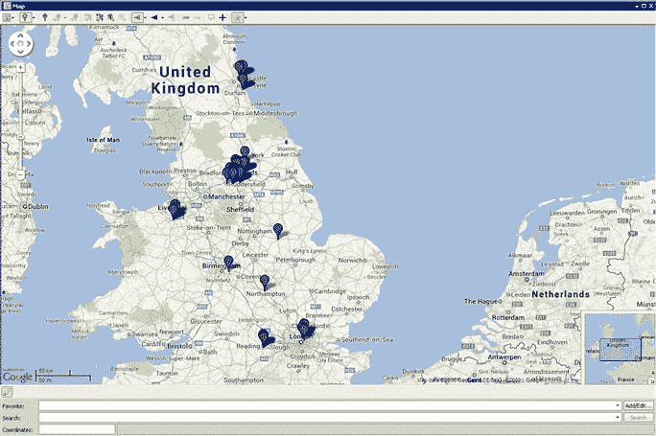
Task: Click the 'Netherlands' map label
Action: point(561,294)
